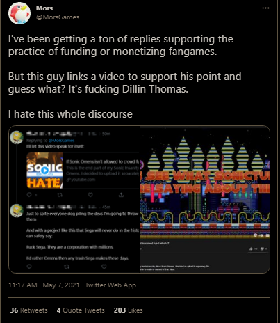The image size is (280, 323).
Task: View the 36 Retweets list
Action: click(28, 310)
